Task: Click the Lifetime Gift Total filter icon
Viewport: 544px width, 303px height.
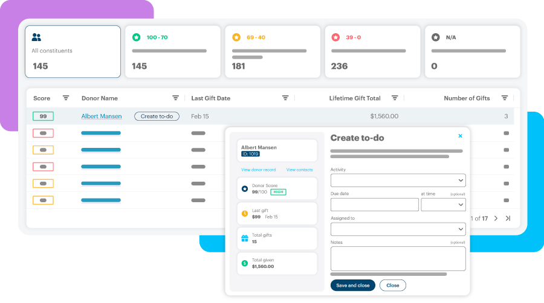Action: (395, 98)
